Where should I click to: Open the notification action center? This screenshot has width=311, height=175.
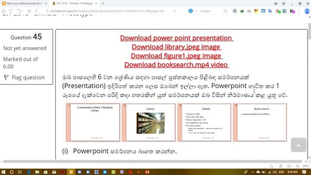(x=304, y=172)
